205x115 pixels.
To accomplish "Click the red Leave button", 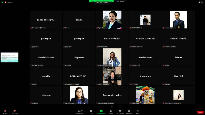I will tap(200, 112).
